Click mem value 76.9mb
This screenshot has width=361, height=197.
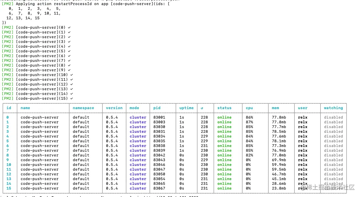click(x=279, y=150)
